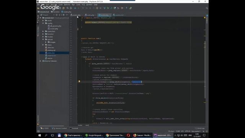Click the Find magnifier toolbar icon

(67, 8)
